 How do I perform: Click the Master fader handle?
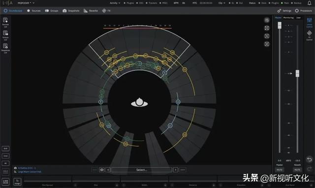(x=280, y=25)
